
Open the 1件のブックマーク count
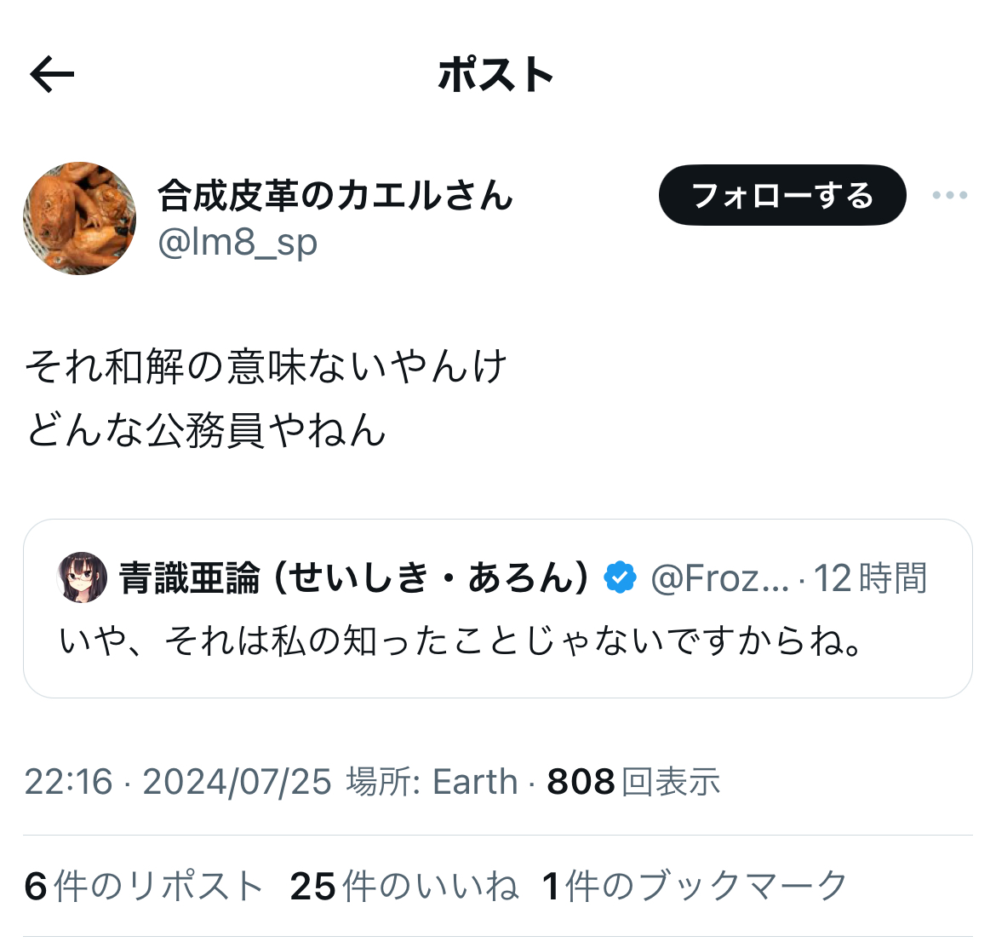point(695,886)
